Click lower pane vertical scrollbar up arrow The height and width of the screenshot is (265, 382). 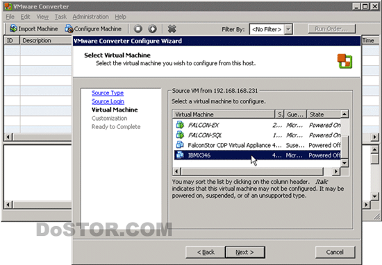(x=374, y=149)
